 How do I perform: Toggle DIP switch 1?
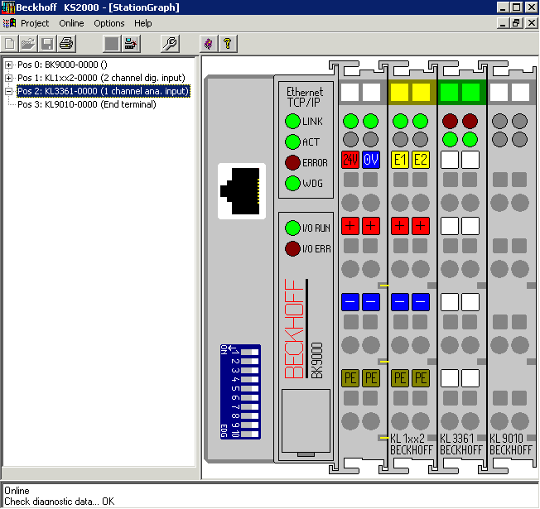click(249, 352)
